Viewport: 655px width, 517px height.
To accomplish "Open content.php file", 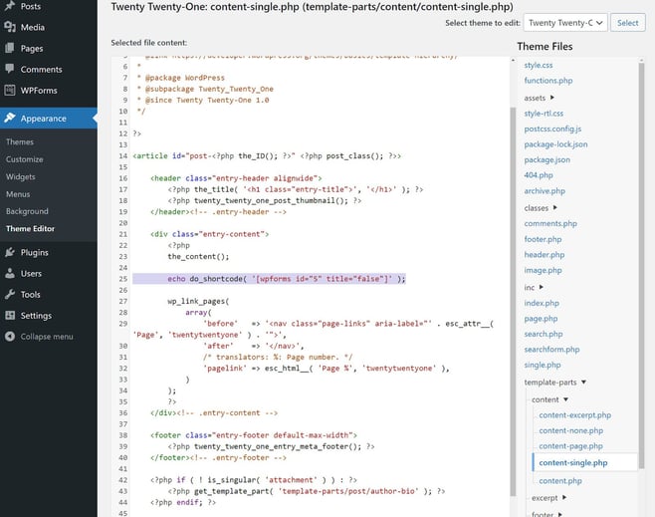I will click(x=560, y=480).
